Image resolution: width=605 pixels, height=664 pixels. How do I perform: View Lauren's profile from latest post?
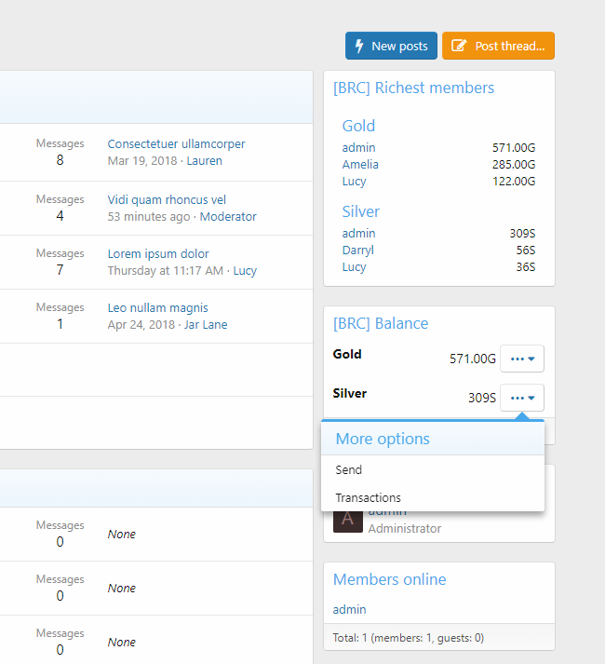(204, 161)
